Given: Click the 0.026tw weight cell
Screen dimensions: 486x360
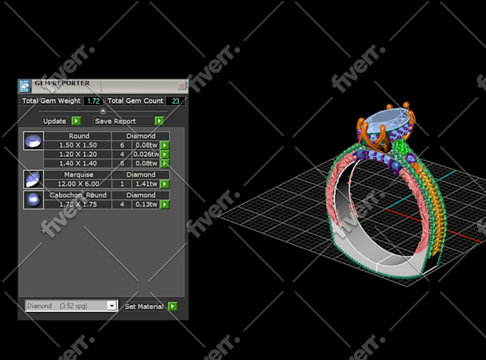Looking at the screenshot, I should (146, 155).
